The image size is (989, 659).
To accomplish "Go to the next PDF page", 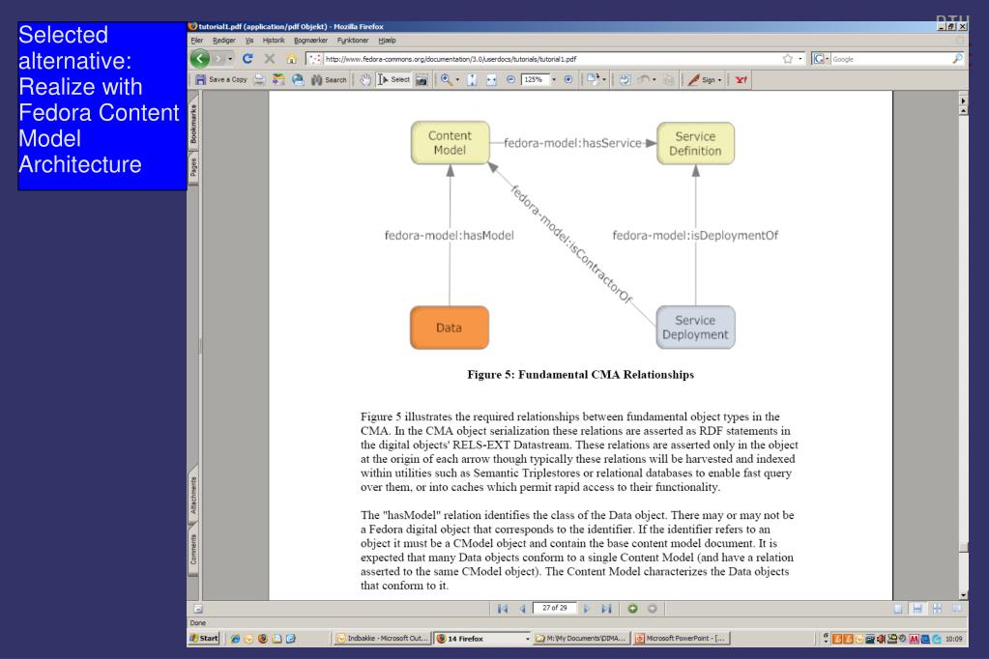I will coord(587,609).
